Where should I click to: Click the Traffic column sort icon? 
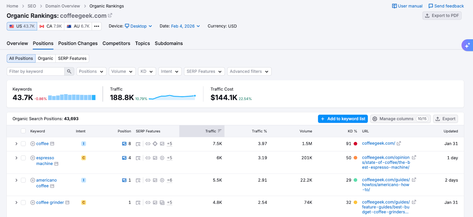coord(220,131)
